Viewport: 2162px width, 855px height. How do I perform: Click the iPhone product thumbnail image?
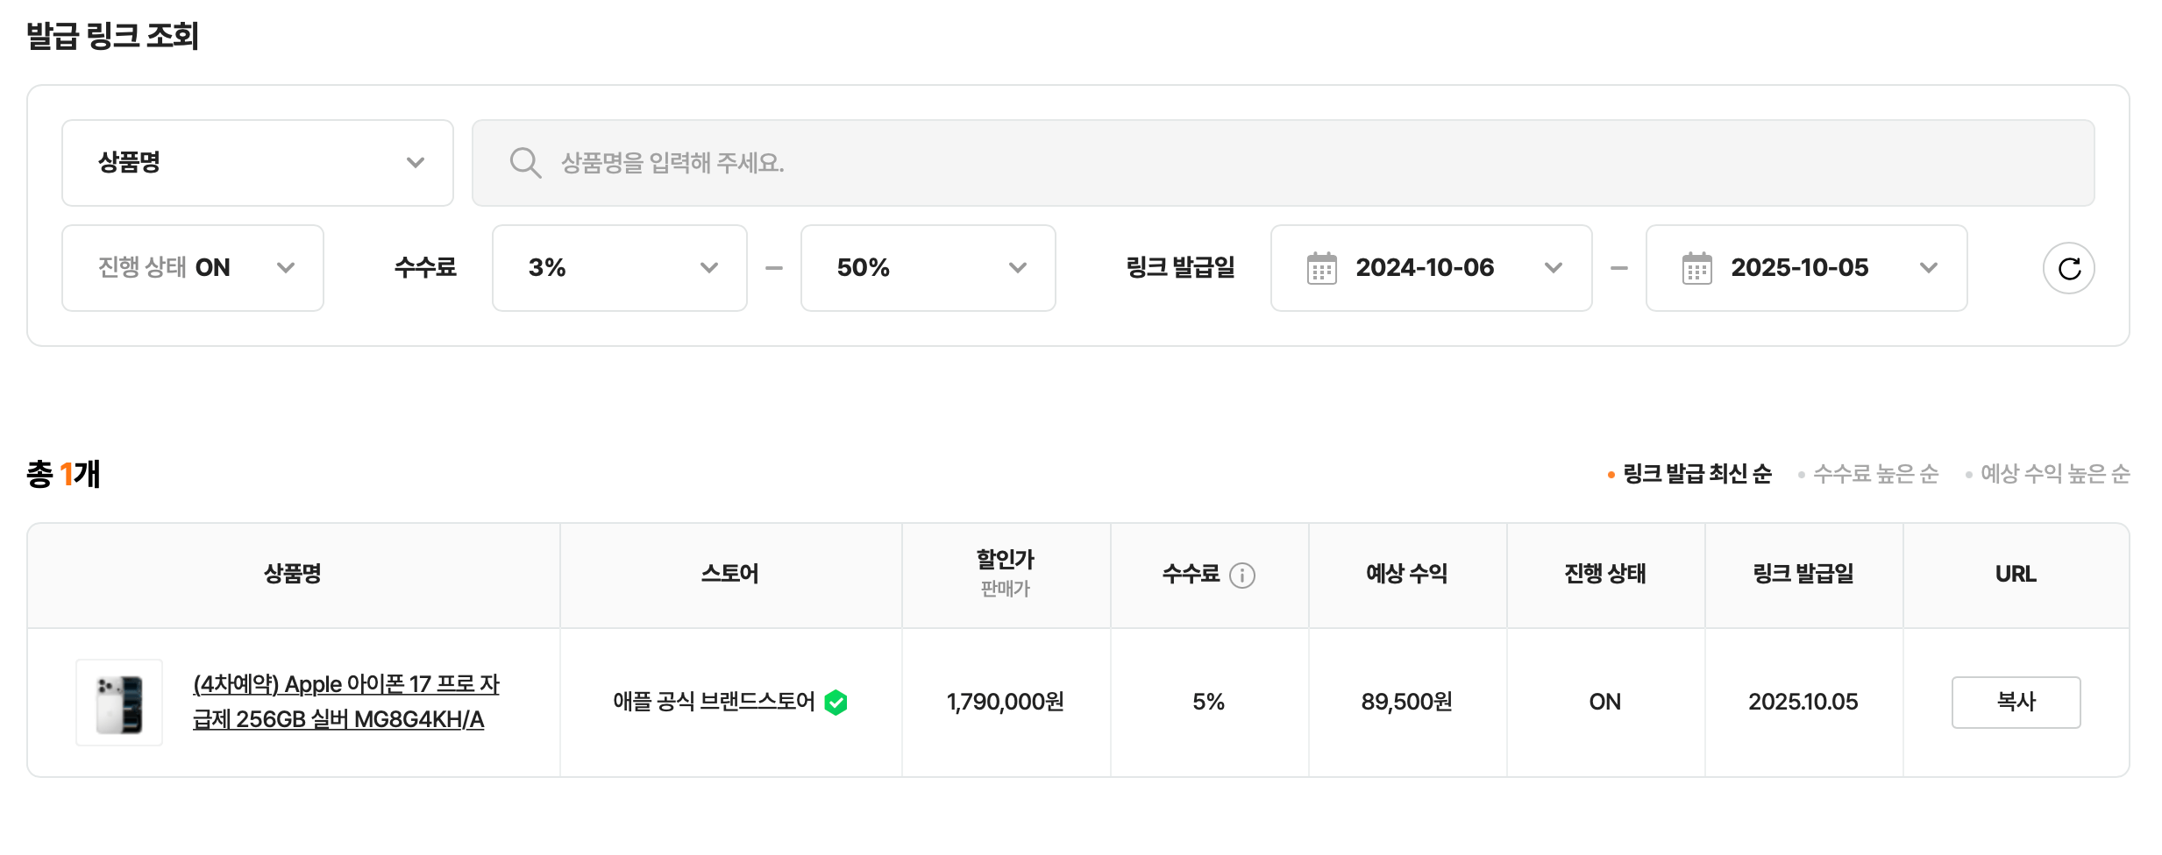click(x=118, y=701)
